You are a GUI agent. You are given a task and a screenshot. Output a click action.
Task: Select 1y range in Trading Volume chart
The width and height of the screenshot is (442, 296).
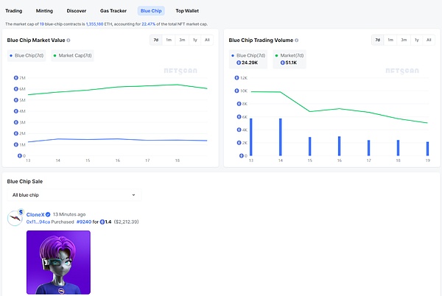pos(416,40)
